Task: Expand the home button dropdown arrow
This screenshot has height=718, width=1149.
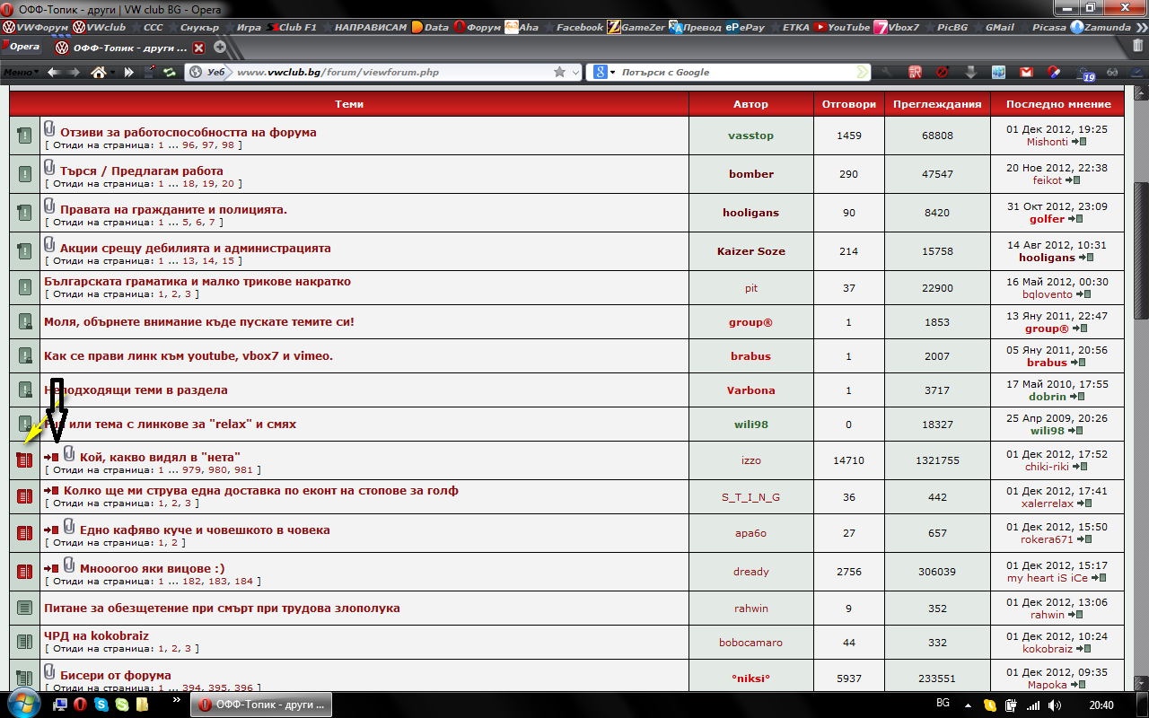Action: (114, 73)
